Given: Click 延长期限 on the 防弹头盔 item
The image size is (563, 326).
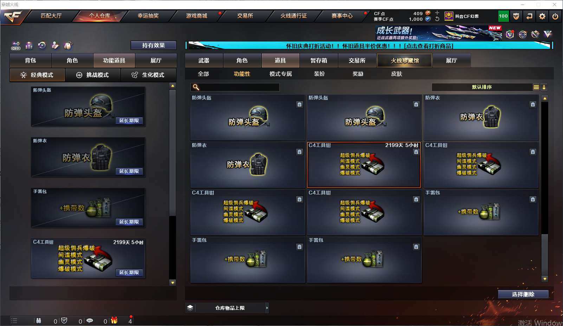Looking at the screenshot, I should pyautogui.click(x=129, y=121).
